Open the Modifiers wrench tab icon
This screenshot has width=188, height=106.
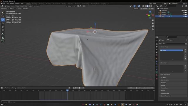(x=157, y=61)
